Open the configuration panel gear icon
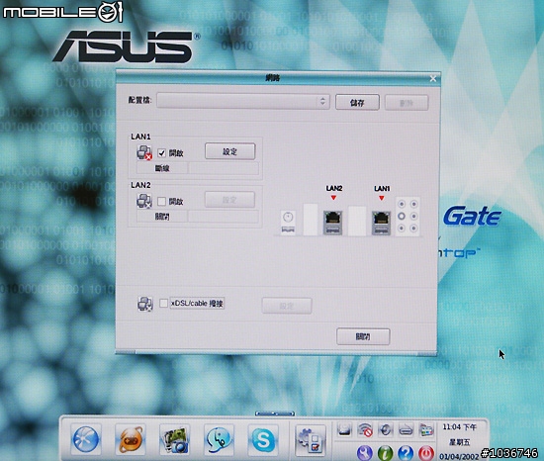Image resolution: width=544 pixels, height=461 pixels. [x=311, y=440]
